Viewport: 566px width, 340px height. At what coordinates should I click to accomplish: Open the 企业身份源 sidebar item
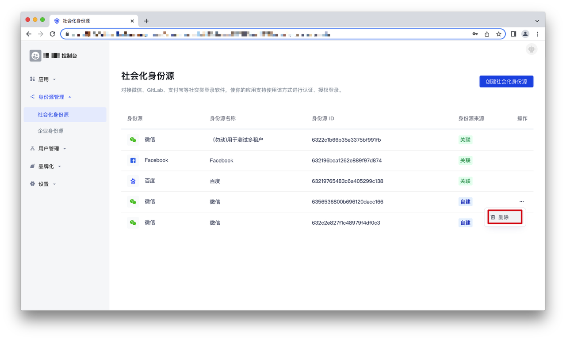tap(50, 131)
